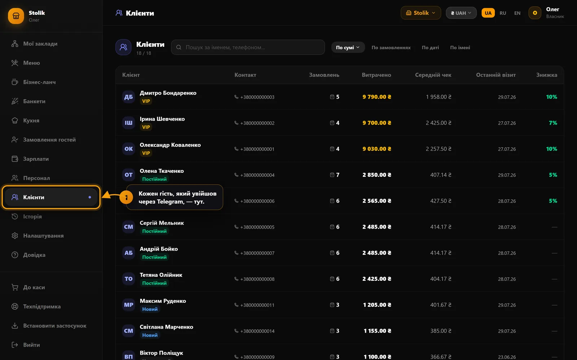The image size is (577, 360).
Task: Open Дмитро Бондаренко client row
Action: (339, 97)
